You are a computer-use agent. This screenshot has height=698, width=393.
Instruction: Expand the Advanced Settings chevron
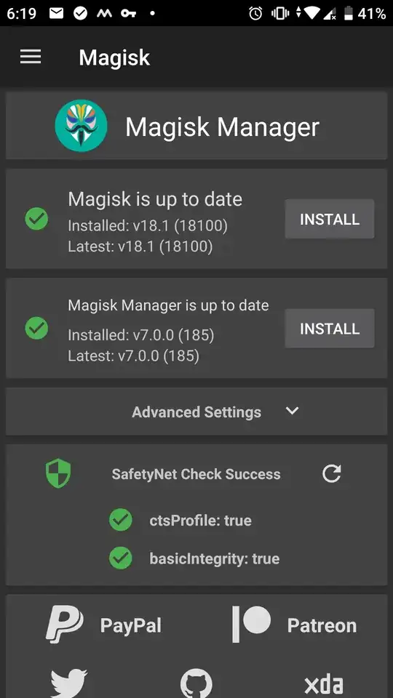click(293, 410)
